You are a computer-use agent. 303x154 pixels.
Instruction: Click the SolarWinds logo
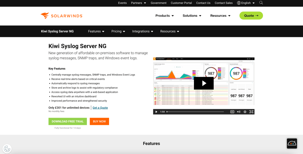click(62, 16)
